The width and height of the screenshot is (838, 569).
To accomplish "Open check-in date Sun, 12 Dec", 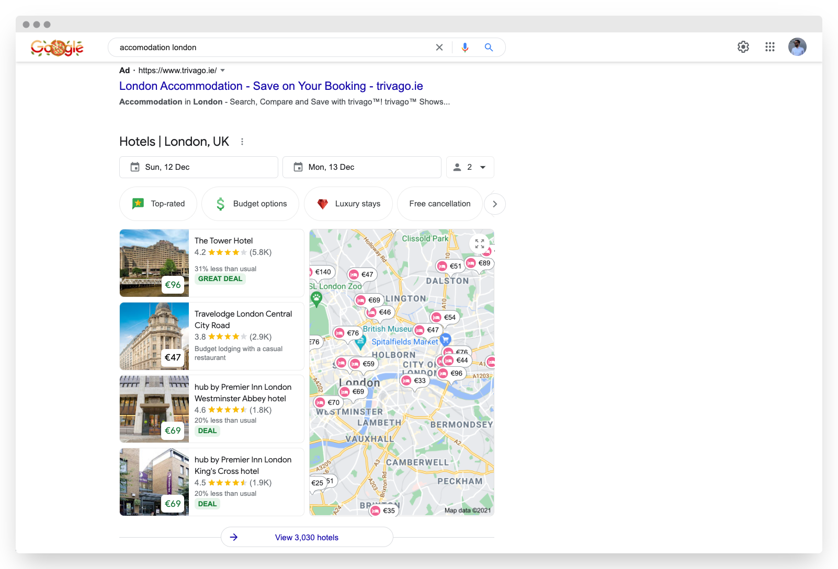I will click(x=199, y=167).
